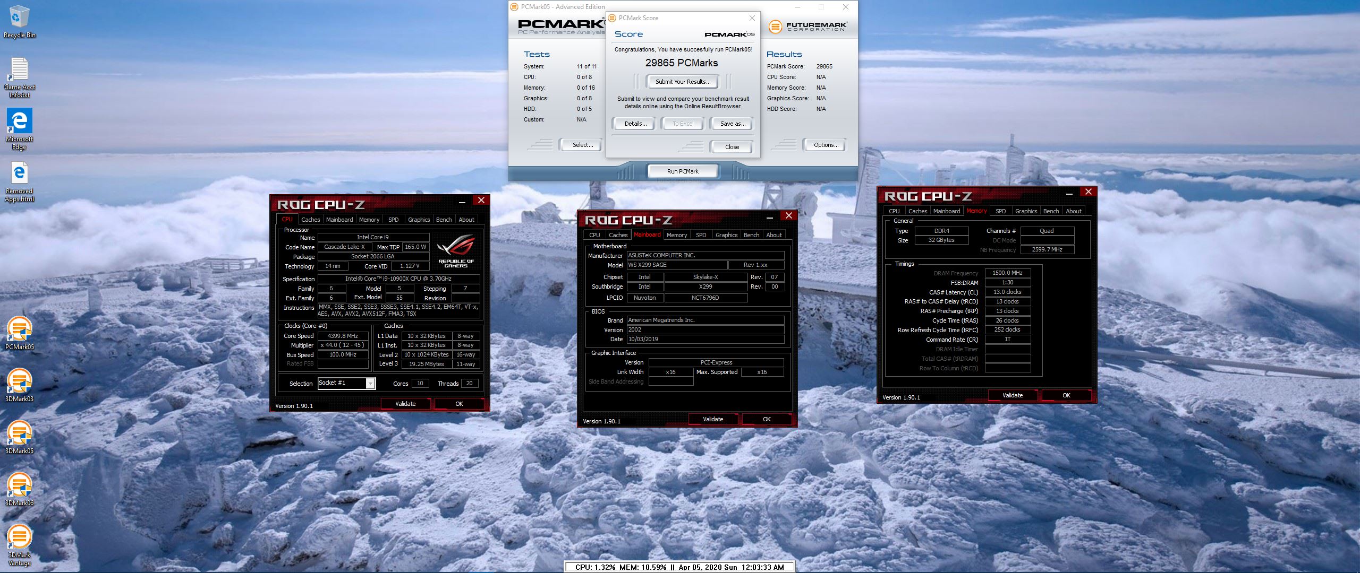Viewport: 1360px width, 573px height.
Task: Close the middle CPU-Z Mainboard window
Action: [788, 215]
